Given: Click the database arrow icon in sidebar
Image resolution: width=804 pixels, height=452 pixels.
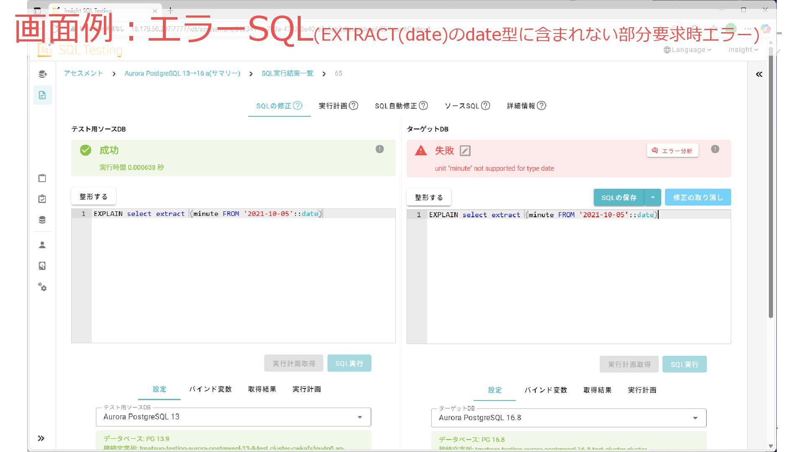Looking at the screenshot, I should [42, 74].
